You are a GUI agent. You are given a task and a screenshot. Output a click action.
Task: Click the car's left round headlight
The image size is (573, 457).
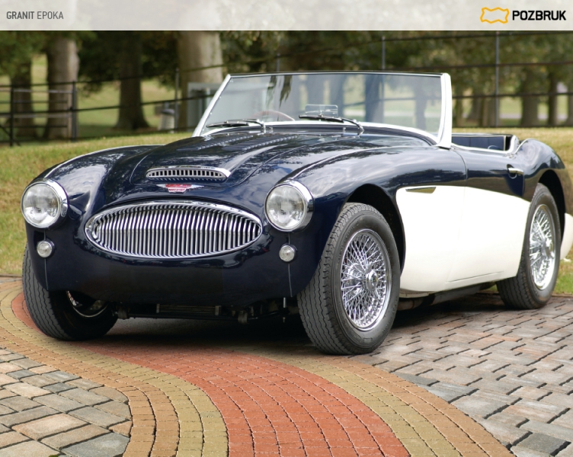pos(43,204)
